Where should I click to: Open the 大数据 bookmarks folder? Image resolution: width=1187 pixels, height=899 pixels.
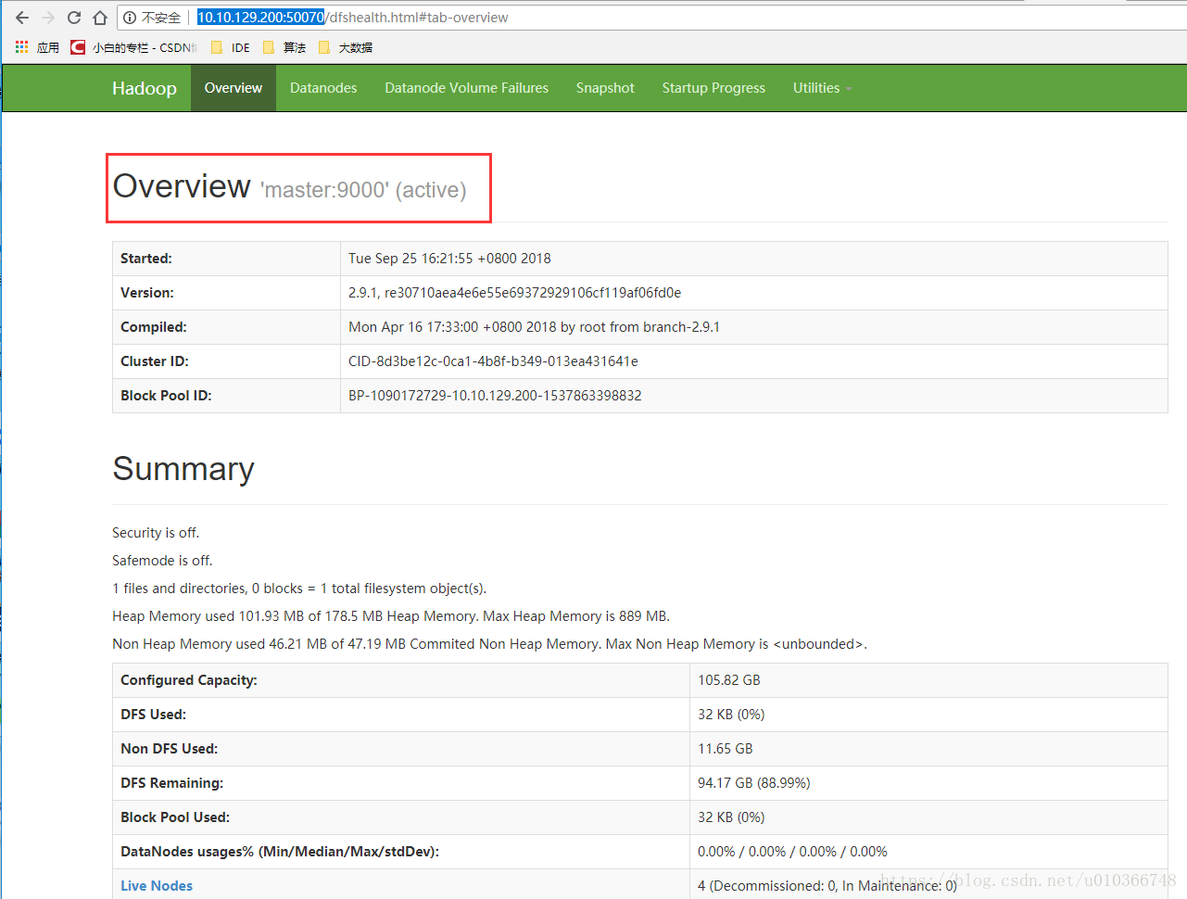click(x=345, y=47)
